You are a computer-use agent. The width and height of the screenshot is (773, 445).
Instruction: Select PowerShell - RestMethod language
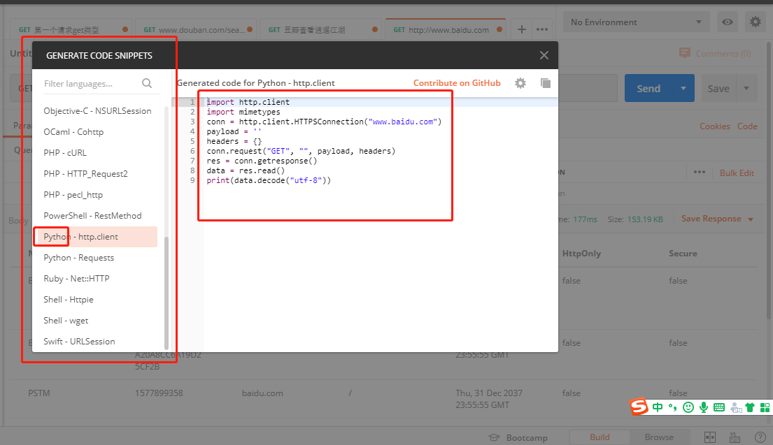coord(97,216)
